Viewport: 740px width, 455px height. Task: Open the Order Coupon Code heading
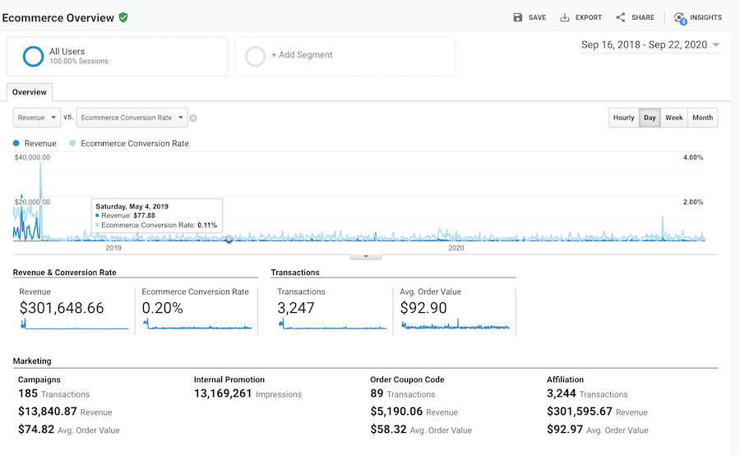click(x=407, y=379)
